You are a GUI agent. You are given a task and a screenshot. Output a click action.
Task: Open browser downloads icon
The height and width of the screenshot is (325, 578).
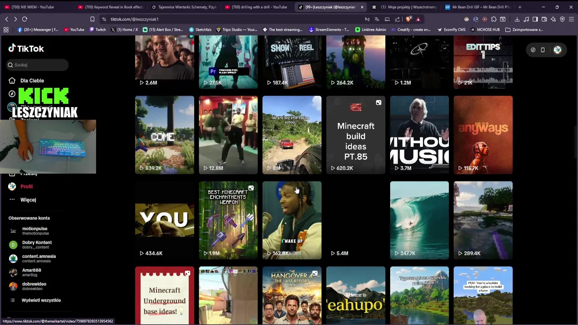tap(517, 19)
